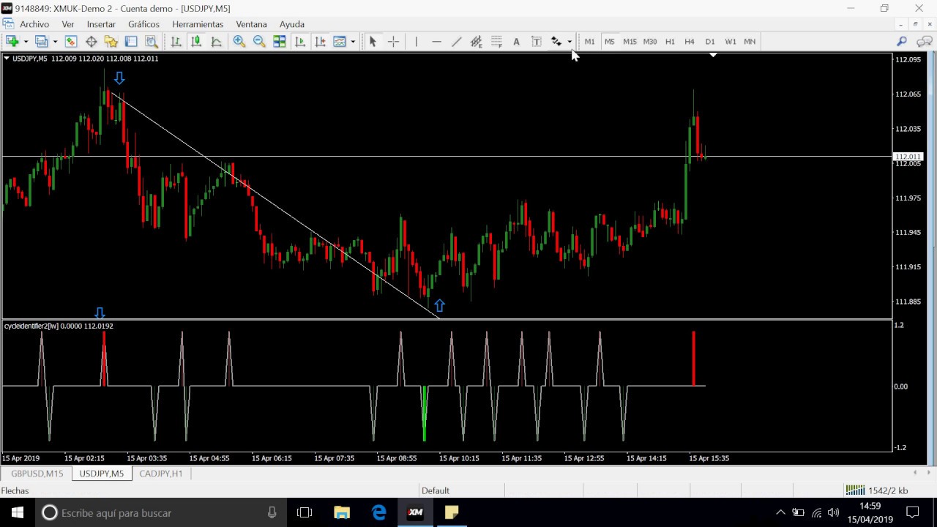Click the search magnifier icon at toolbar right

click(902, 42)
